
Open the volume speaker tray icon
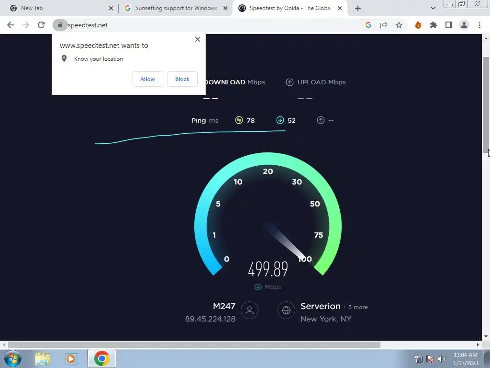click(x=442, y=359)
